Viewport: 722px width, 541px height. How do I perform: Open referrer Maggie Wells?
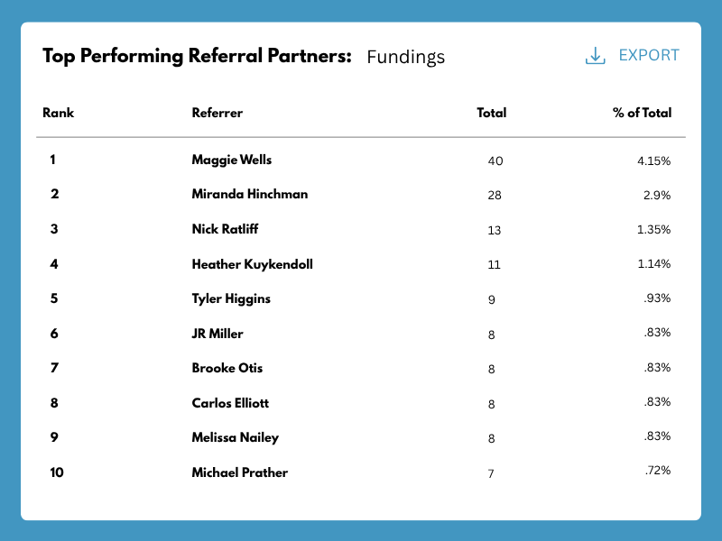coord(232,160)
